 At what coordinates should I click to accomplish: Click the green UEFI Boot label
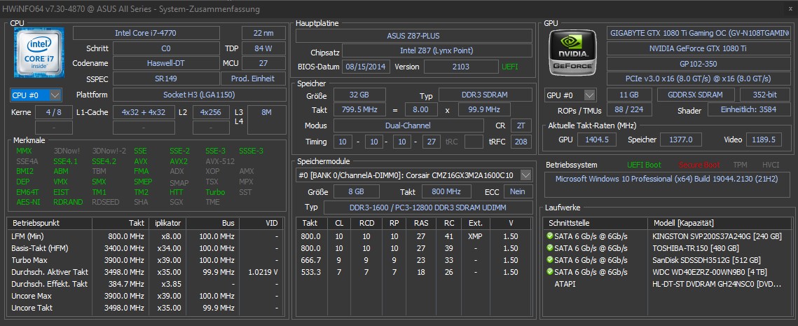(645, 165)
